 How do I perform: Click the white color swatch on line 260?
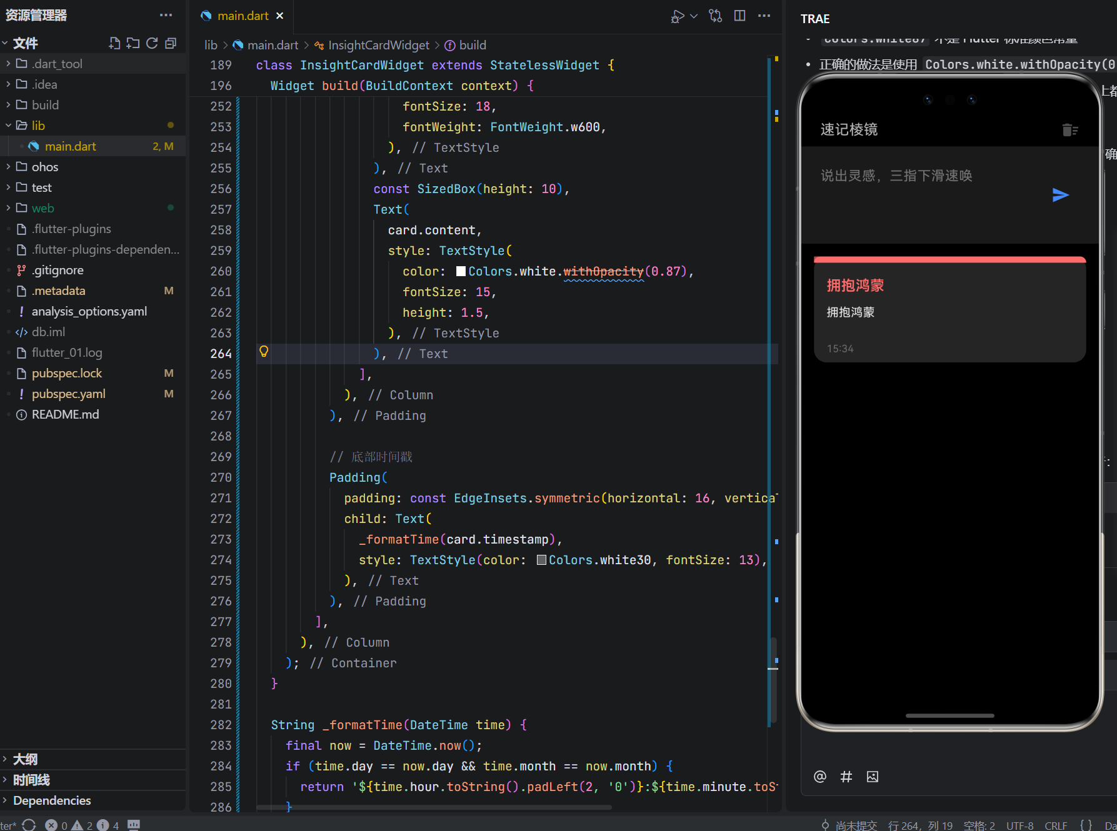461,271
